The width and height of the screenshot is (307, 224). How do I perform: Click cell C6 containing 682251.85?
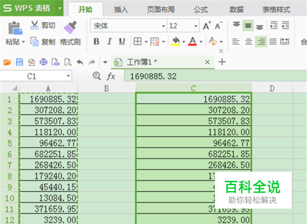click(193, 154)
